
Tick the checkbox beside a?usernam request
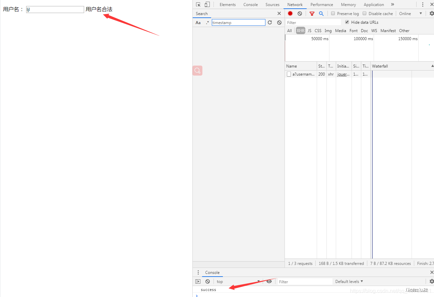(x=289, y=74)
